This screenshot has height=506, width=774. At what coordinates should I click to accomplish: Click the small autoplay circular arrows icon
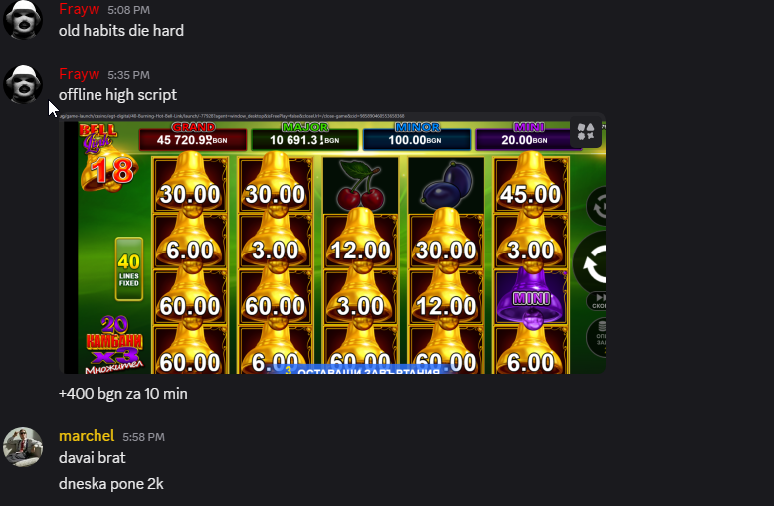point(597,206)
